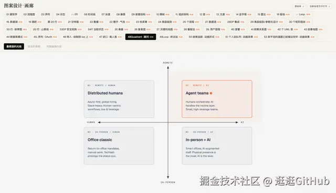336x193 pixels.
Task: Click the HUMAN axis label
Action: [x=91, y=122]
